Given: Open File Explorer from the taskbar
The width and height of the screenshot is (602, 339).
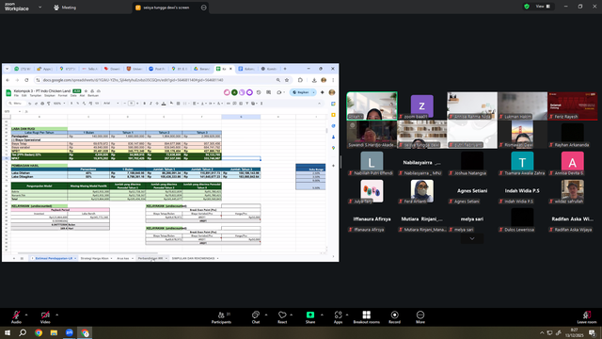Looking at the screenshot, I should pos(54,332).
